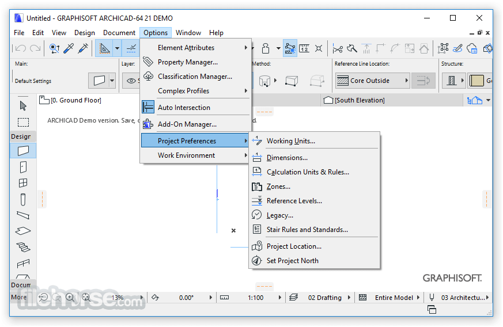Select the Window tool in toolbox
This screenshot has width=503, height=327.
coord(23,182)
